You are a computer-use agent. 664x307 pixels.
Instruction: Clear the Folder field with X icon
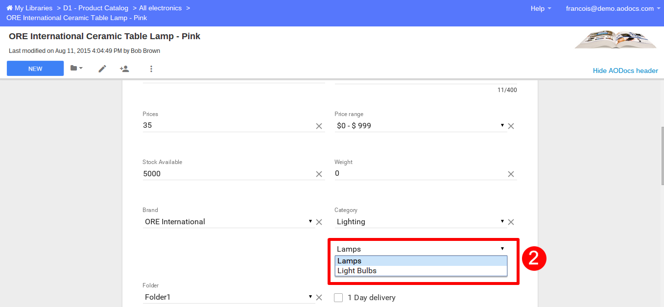(x=319, y=297)
